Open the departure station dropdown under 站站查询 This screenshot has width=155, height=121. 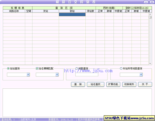pos(28,74)
